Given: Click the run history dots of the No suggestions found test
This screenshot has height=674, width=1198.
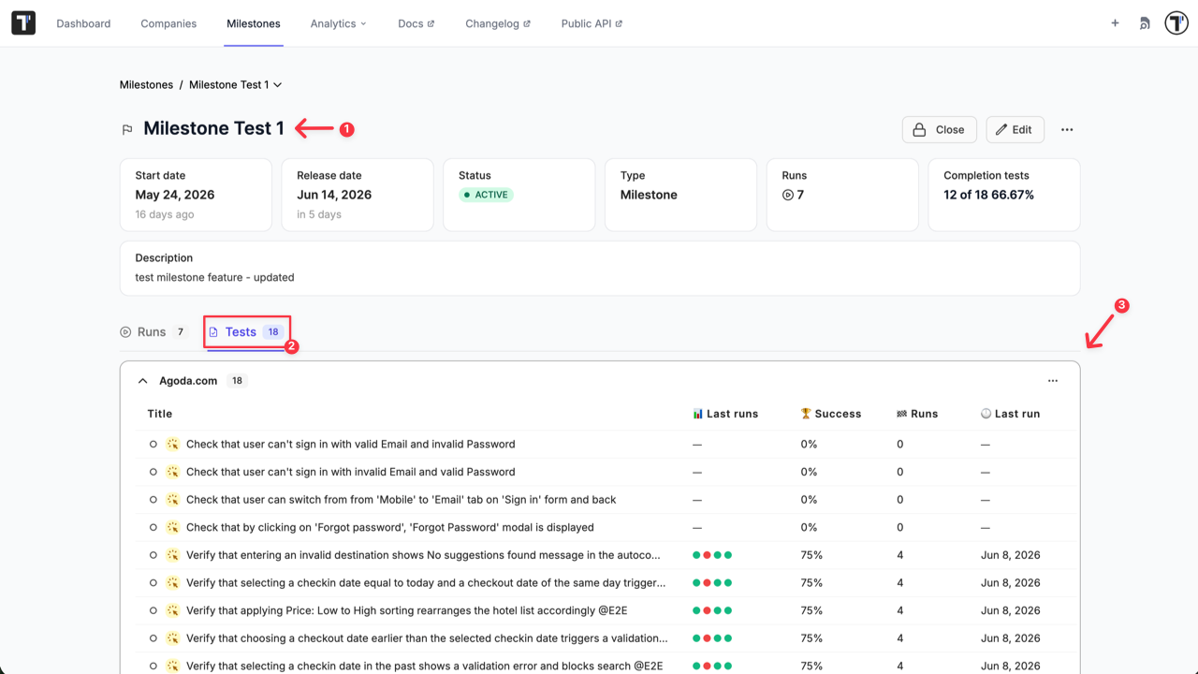Looking at the screenshot, I should coord(712,555).
